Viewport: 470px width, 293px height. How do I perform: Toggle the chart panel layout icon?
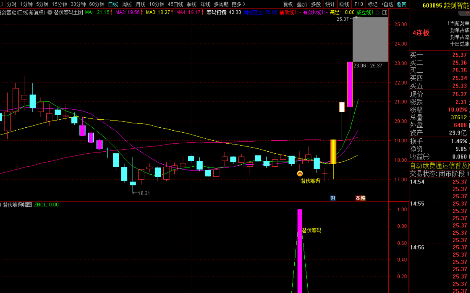[x=384, y=12]
